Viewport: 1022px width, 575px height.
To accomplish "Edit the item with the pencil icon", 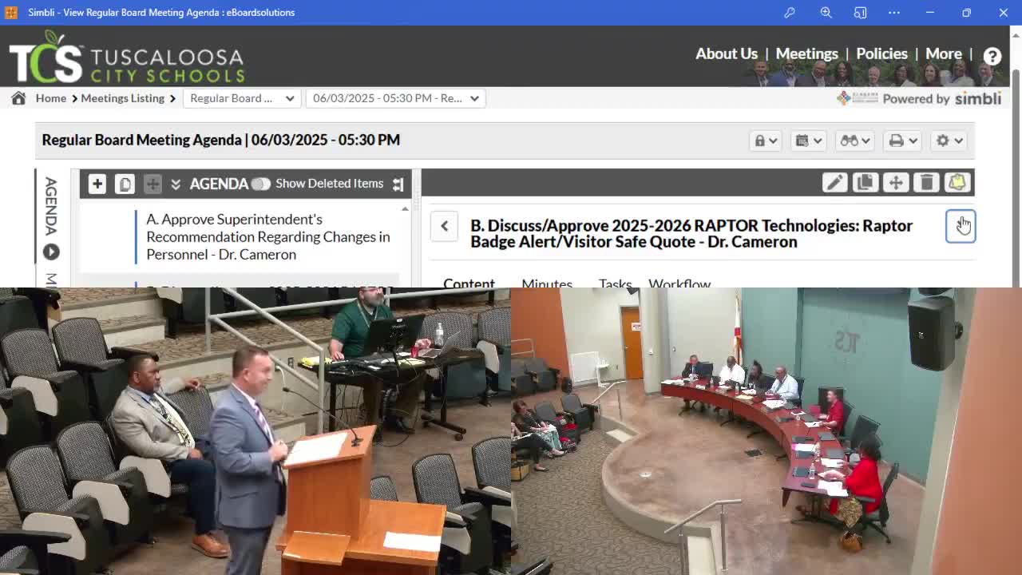I will [x=834, y=183].
